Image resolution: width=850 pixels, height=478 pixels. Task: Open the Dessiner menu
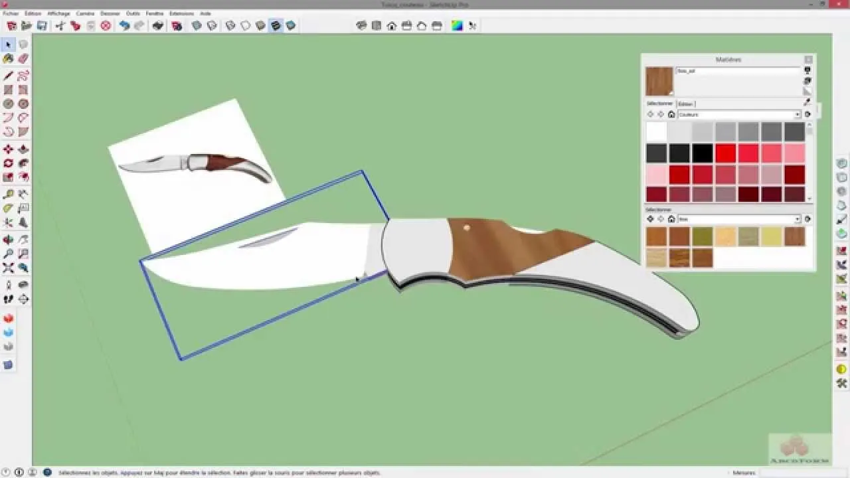tap(110, 13)
